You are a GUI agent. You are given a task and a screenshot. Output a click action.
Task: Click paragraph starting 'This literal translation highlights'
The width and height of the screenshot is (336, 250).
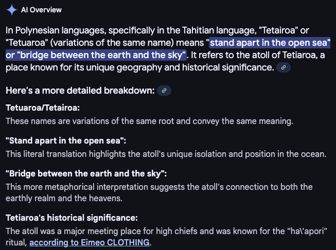[166, 154]
